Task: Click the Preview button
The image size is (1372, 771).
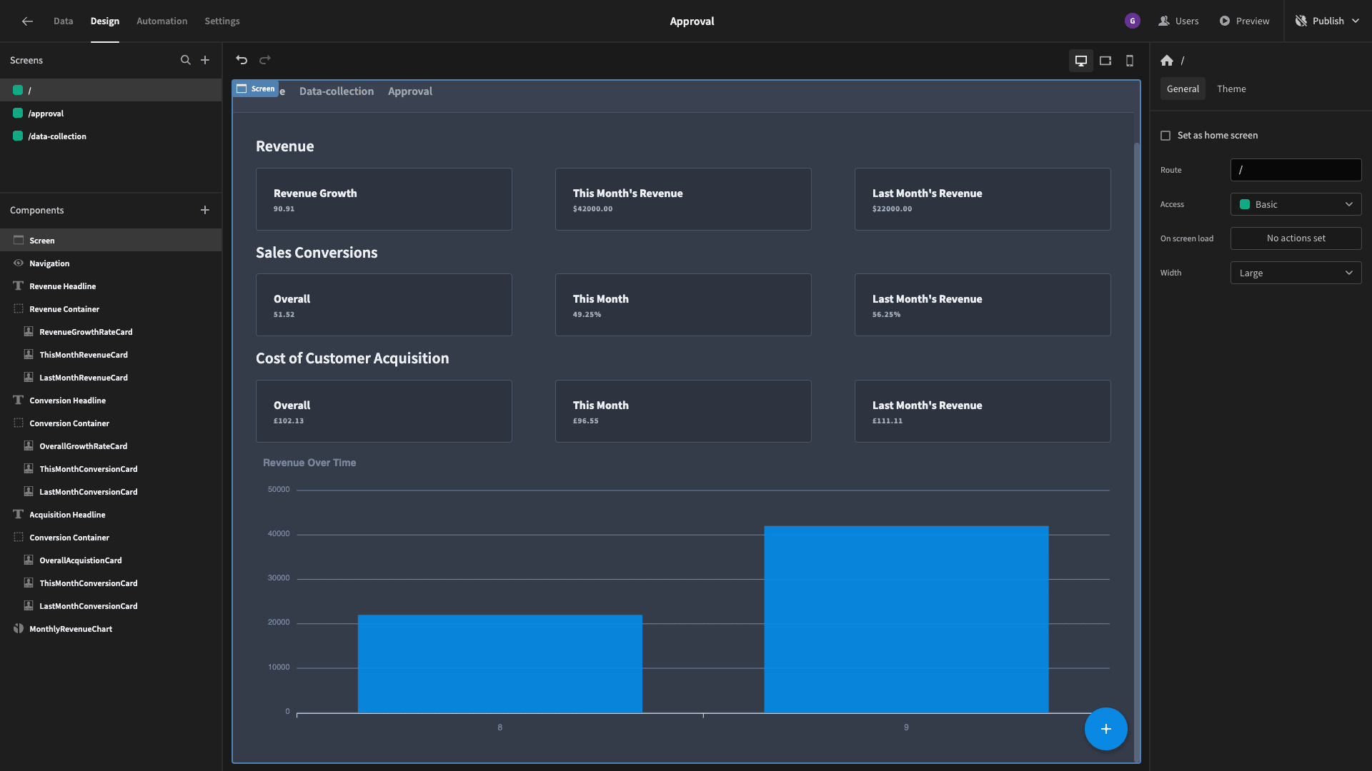Action: pyautogui.click(x=1244, y=21)
